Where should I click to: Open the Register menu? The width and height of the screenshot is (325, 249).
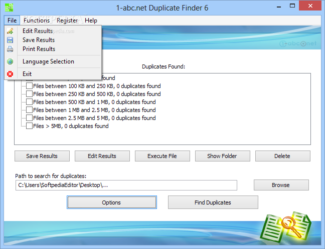pos(67,20)
